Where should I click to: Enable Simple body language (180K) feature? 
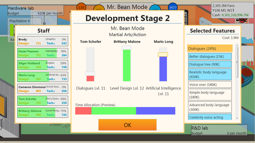[x=210, y=95]
